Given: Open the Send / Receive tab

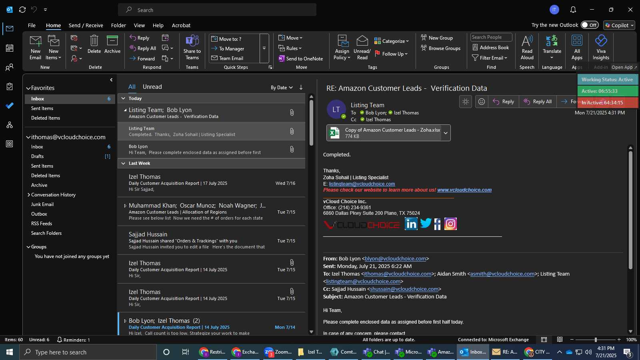Looking at the screenshot, I should pyautogui.click(x=86, y=25).
